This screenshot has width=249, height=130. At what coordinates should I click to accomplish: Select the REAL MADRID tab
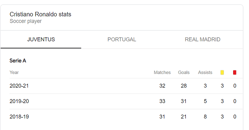click(203, 40)
